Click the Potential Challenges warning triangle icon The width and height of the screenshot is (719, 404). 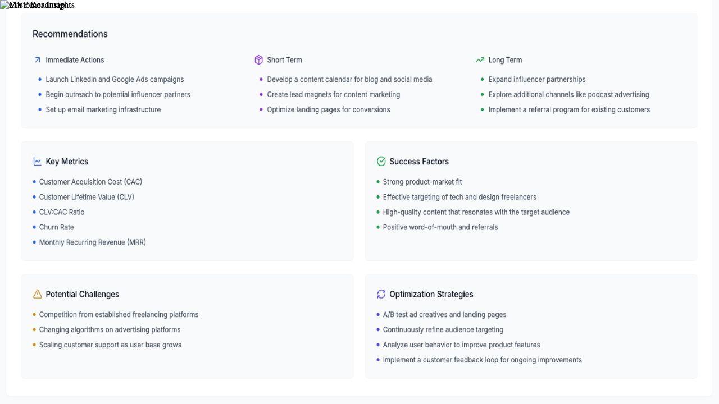(x=38, y=294)
